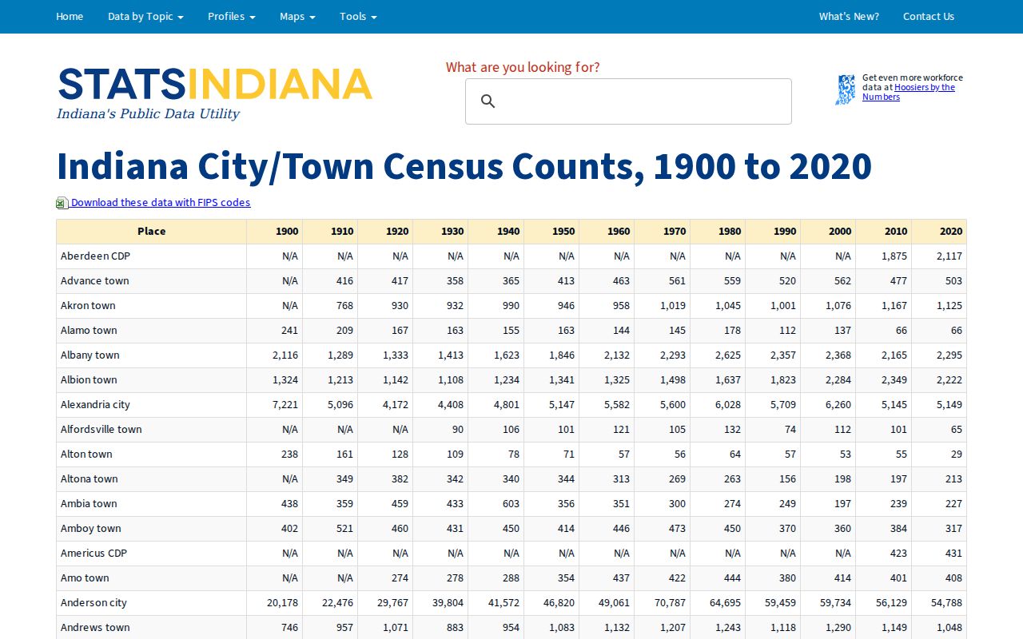Select the Alfordsville town row name
The width and height of the screenshot is (1023, 639).
click(102, 429)
